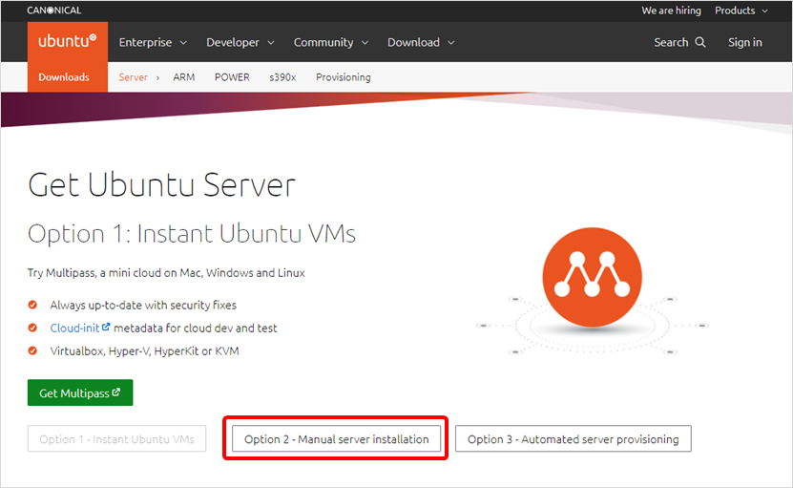Click 'Always up-to-date with security fixes' text
The width and height of the screenshot is (793, 488).
coord(143,305)
